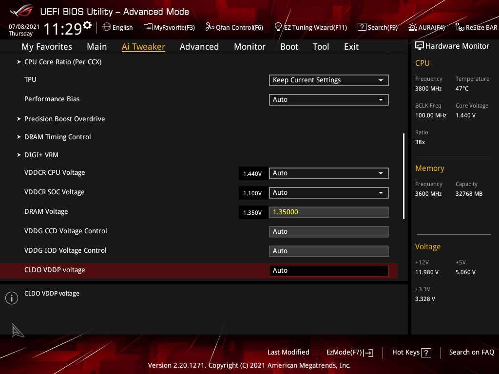Select the Ai Tweaker tab
499x374 pixels.
[143, 47]
